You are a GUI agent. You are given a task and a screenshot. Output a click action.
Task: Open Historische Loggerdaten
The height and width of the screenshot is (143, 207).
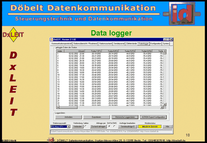click(125, 117)
